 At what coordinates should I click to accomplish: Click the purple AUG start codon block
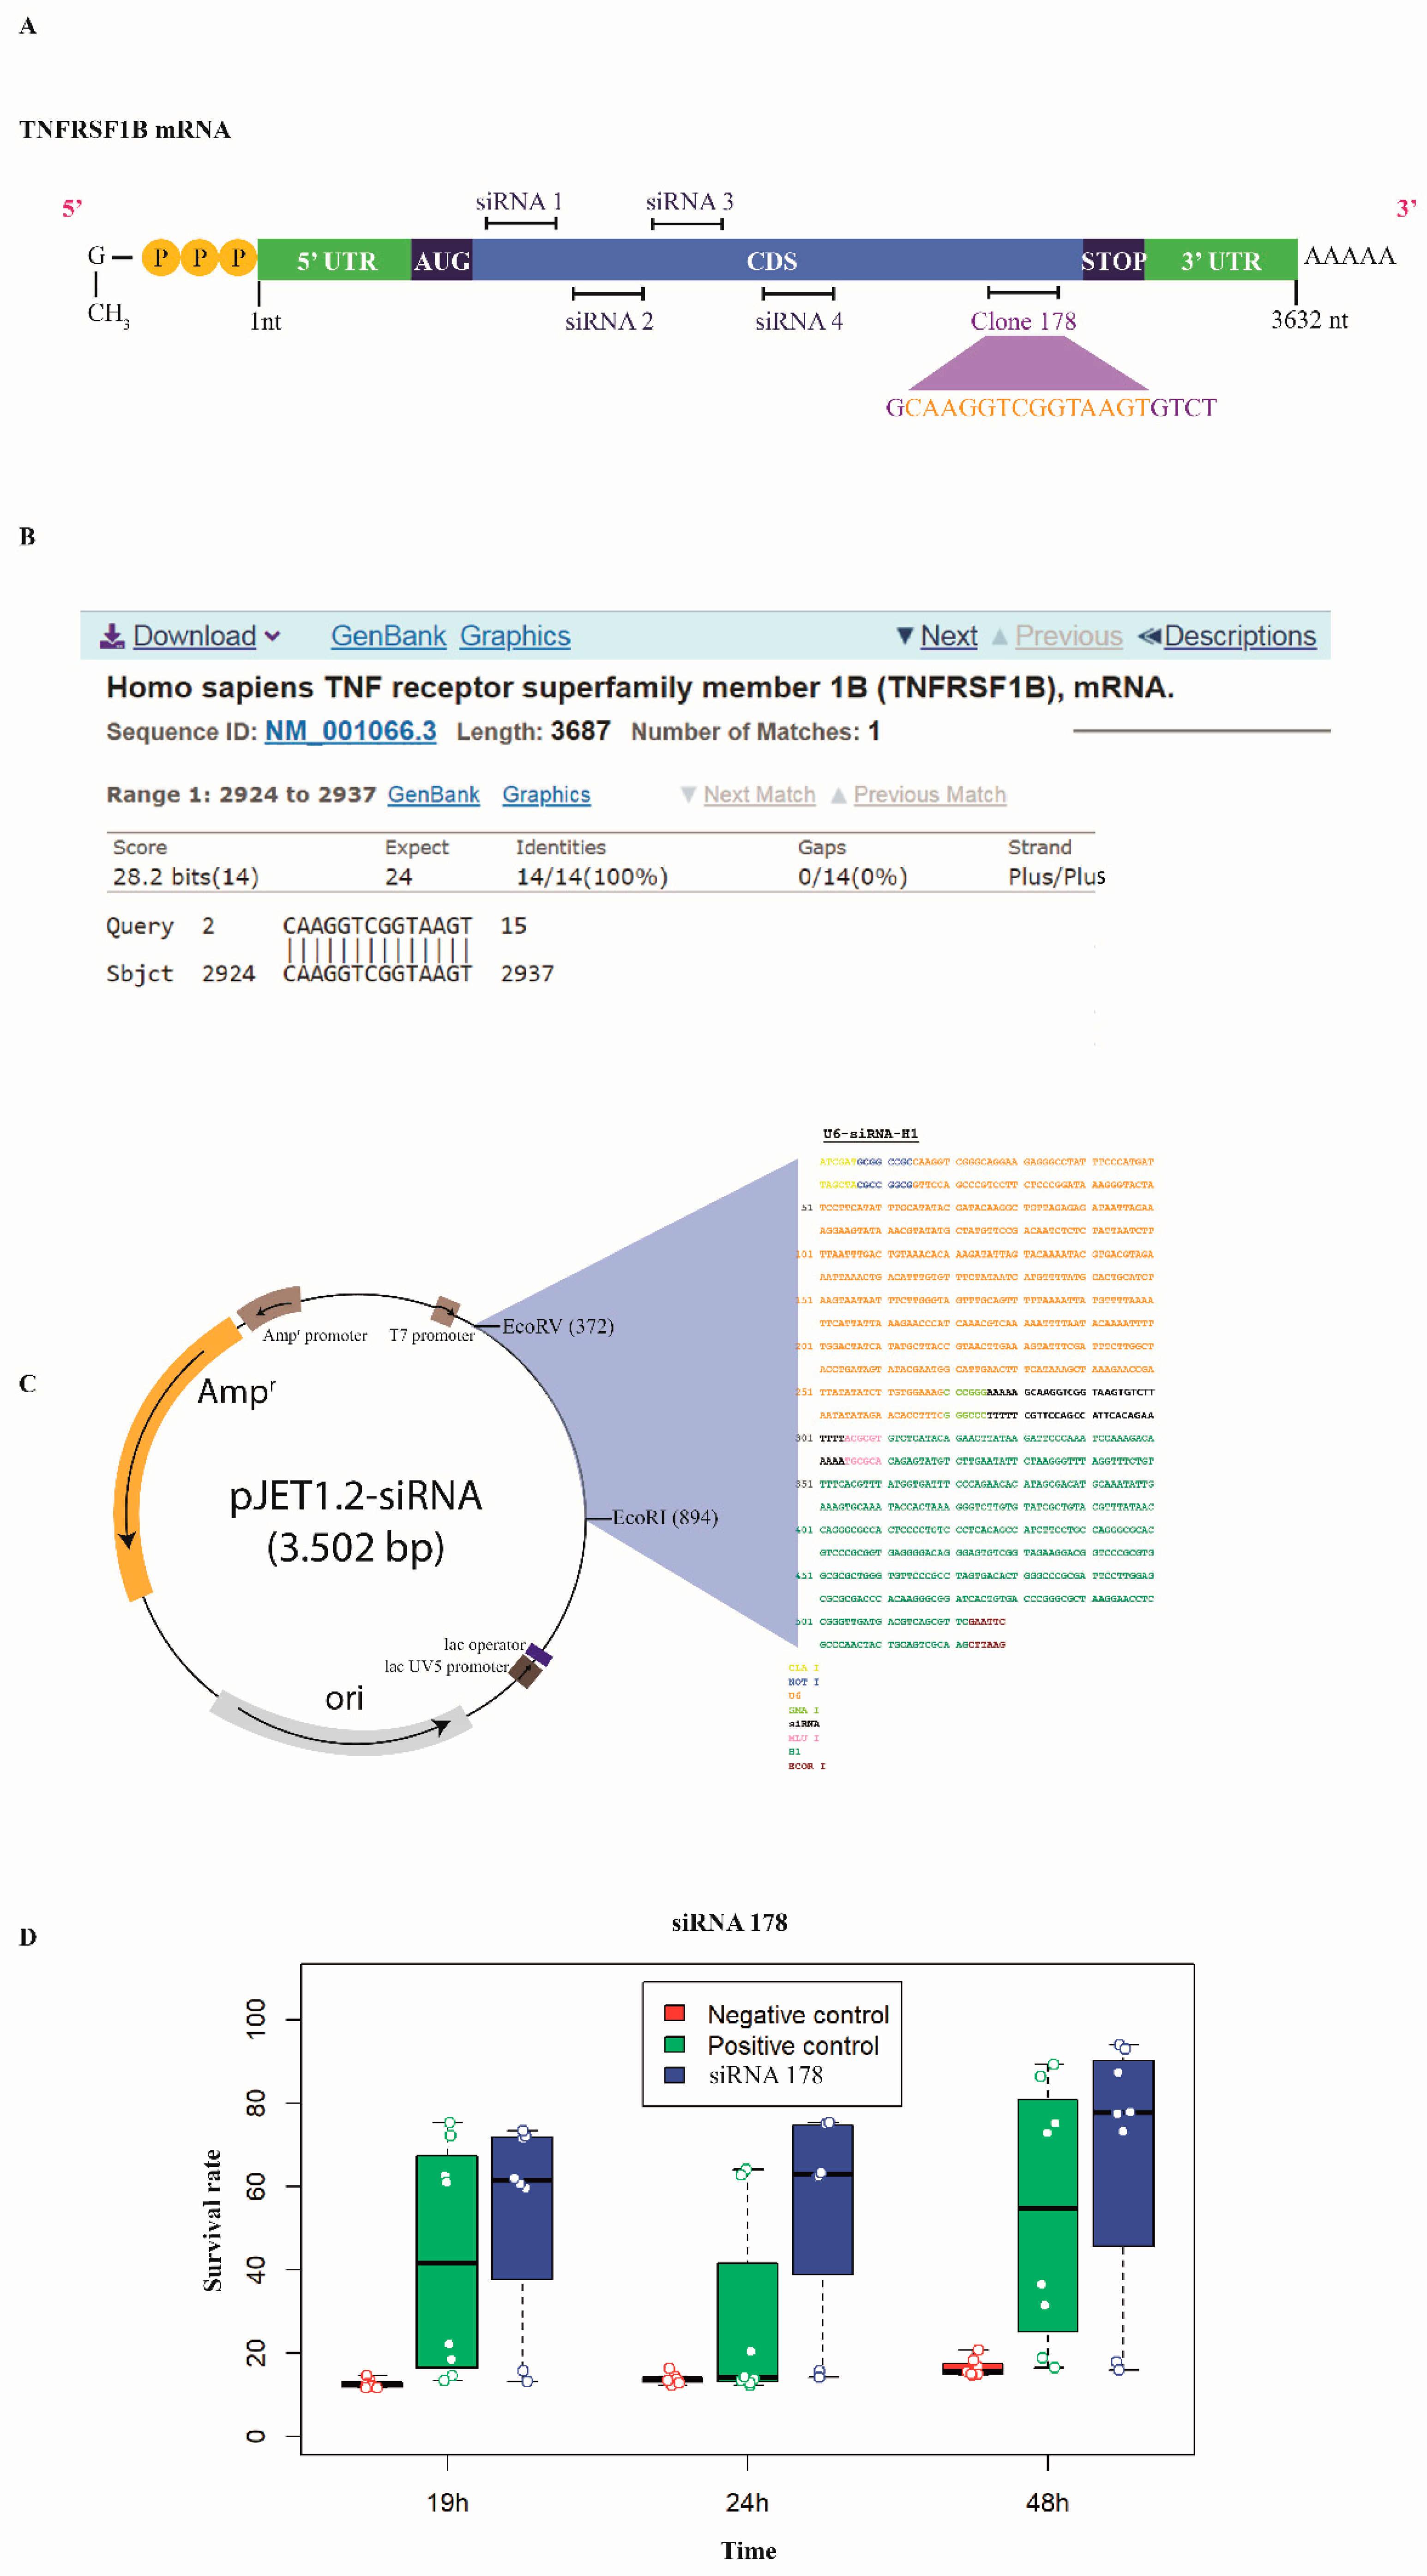[441, 260]
